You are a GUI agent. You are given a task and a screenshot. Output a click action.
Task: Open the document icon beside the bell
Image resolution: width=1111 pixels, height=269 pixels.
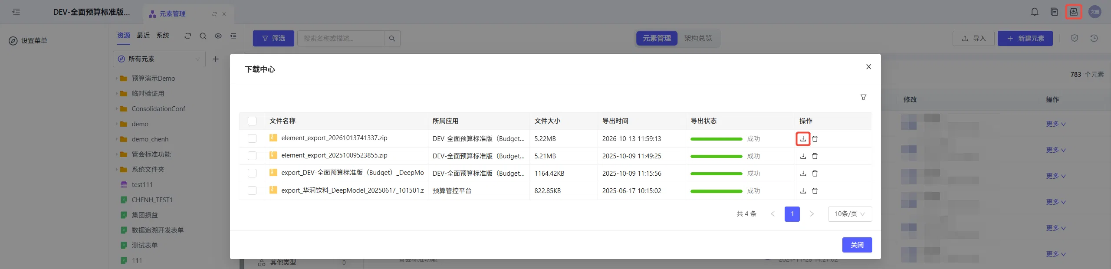tap(1054, 12)
